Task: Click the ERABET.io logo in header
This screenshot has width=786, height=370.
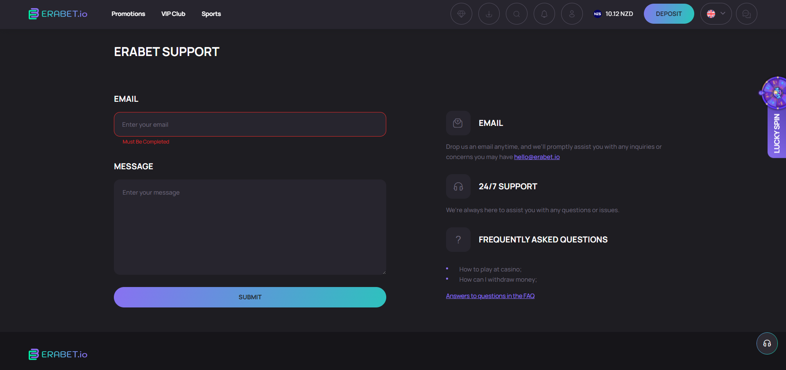Action: click(58, 14)
